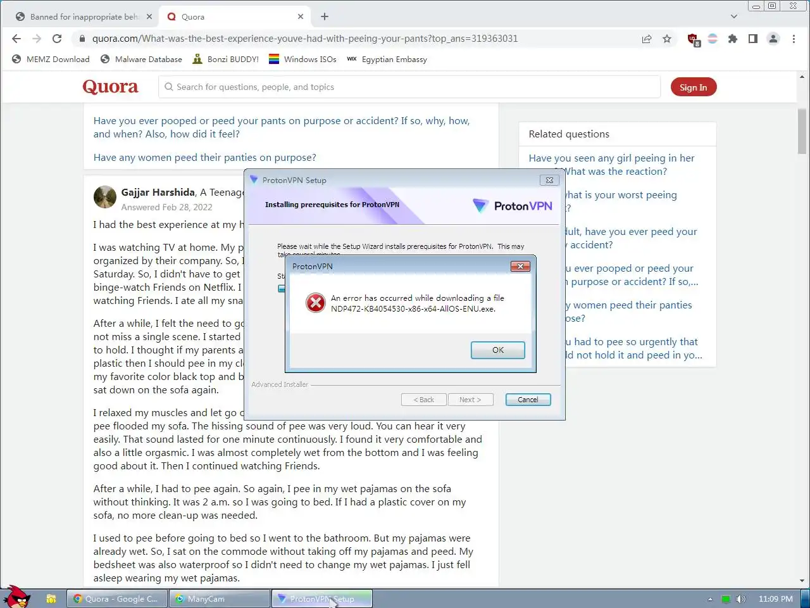Viewport: 810px width, 608px height.
Task: Share this page via address bar icon
Action: pos(647,39)
